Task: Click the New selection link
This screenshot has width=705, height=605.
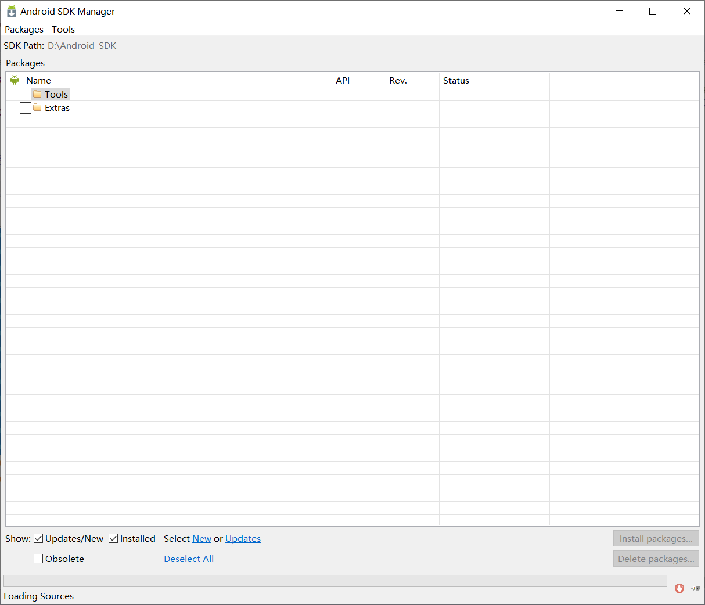Action: click(202, 538)
